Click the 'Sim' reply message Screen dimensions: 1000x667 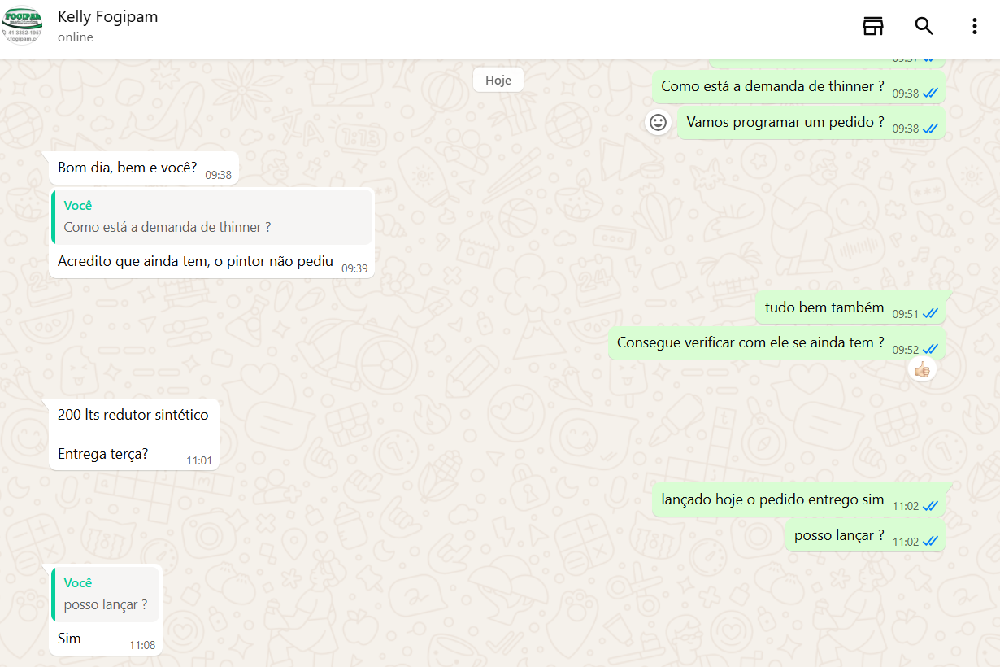click(x=70, y=639)
